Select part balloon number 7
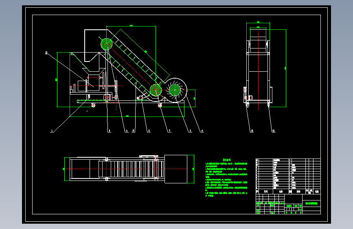This screenshot has height=229, width=353. coord(169,131)
